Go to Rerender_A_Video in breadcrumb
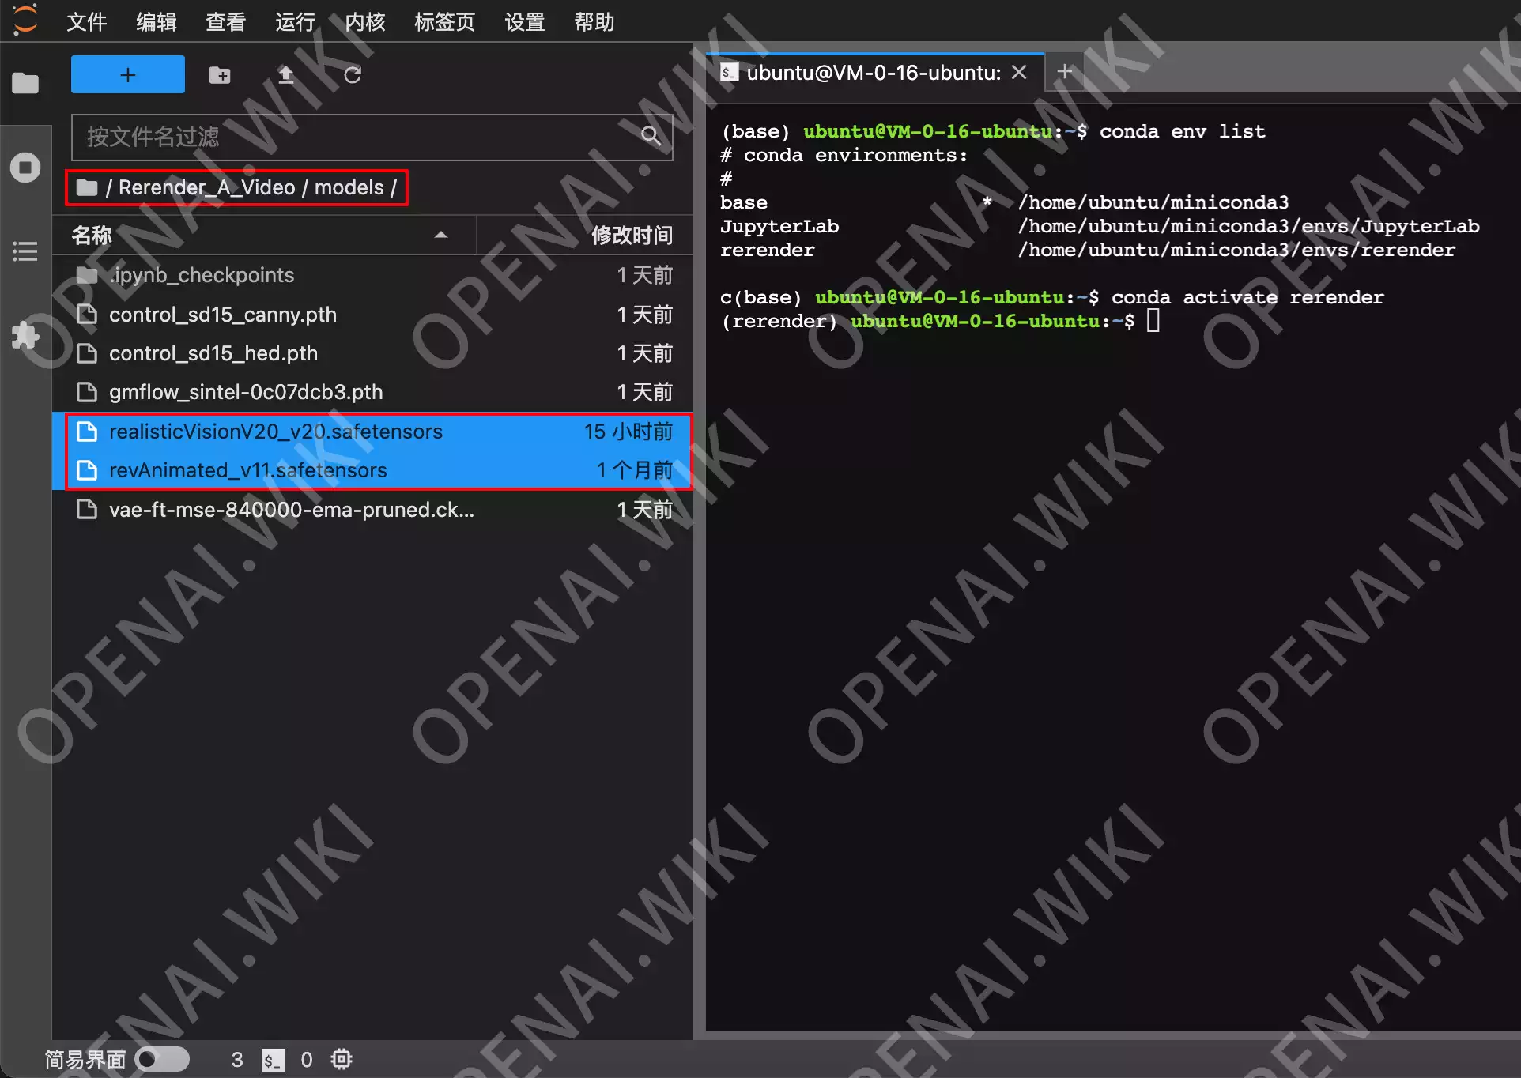Image resolution: width=1521 pixels, height=1078 pixels. pyautogui.click(x=207, y=187)
